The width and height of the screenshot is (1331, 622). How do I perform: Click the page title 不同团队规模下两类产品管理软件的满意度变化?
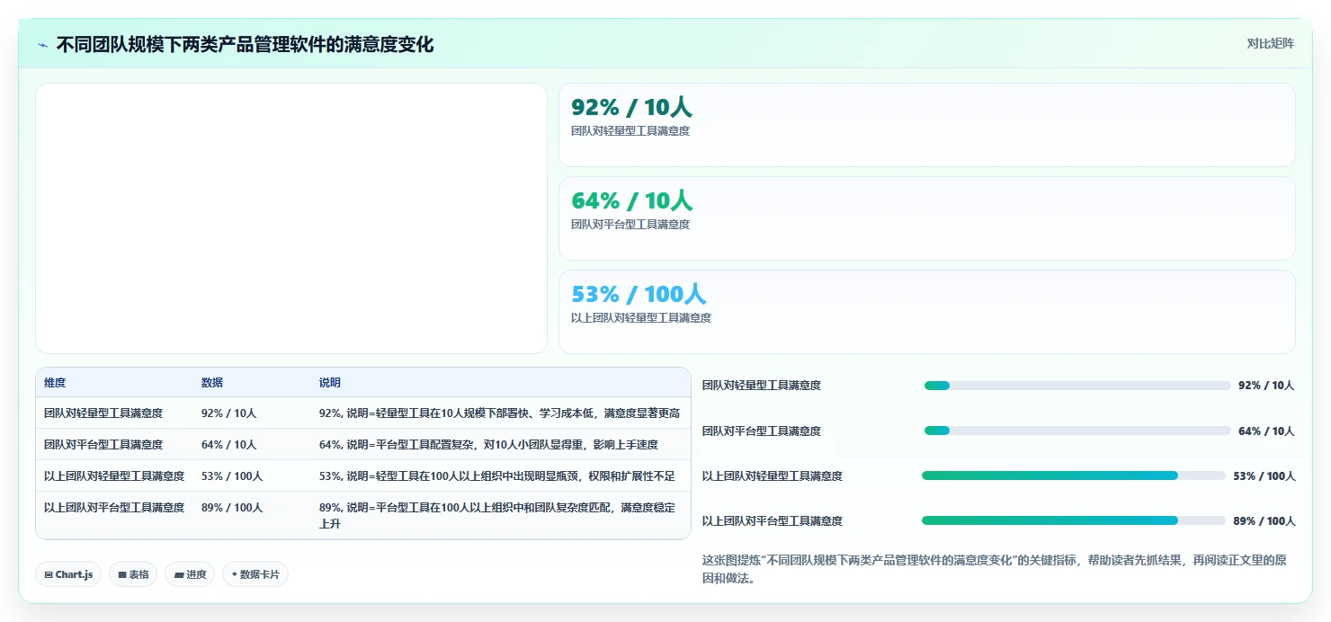246,44
